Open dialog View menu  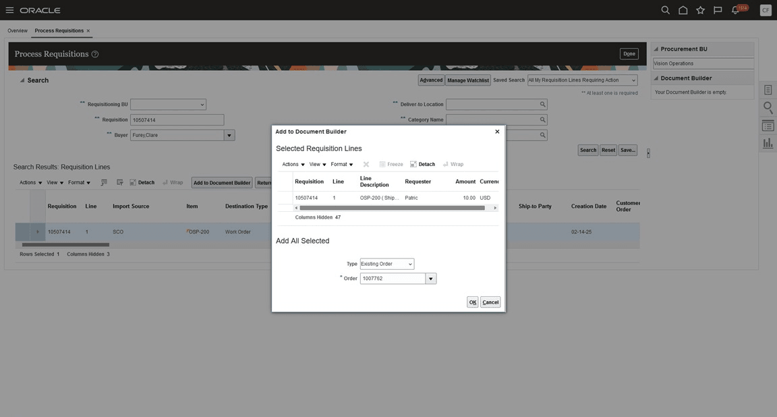[318, 164]
